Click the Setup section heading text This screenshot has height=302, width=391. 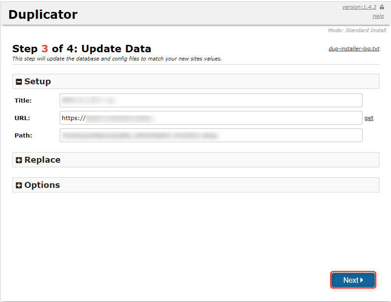(38, 82)
